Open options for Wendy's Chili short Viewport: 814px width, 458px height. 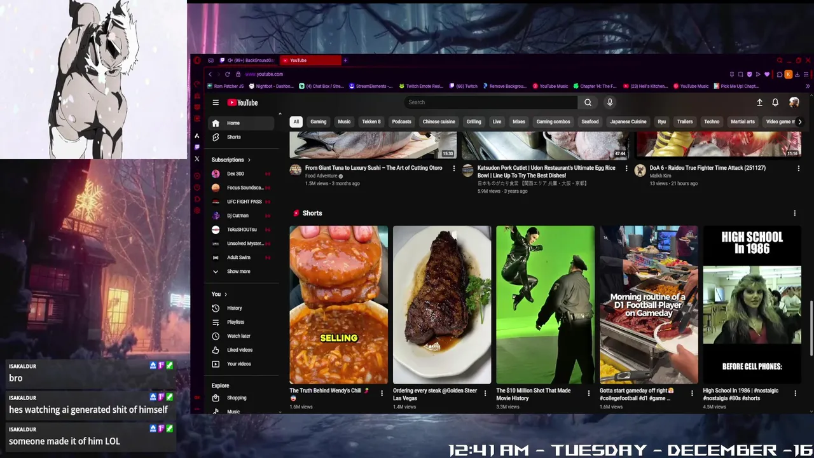(382, 394)
